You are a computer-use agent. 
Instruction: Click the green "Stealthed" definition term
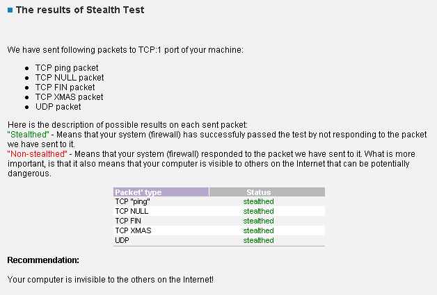28,132
